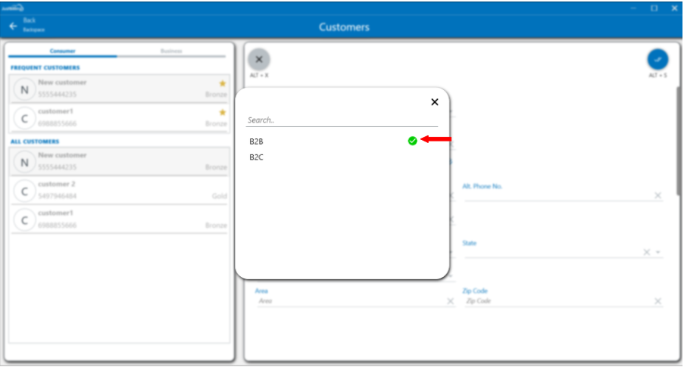This screenshot has height=367, width=684.
Task: Click the Zip Code input field
Action: pos(553,301)
